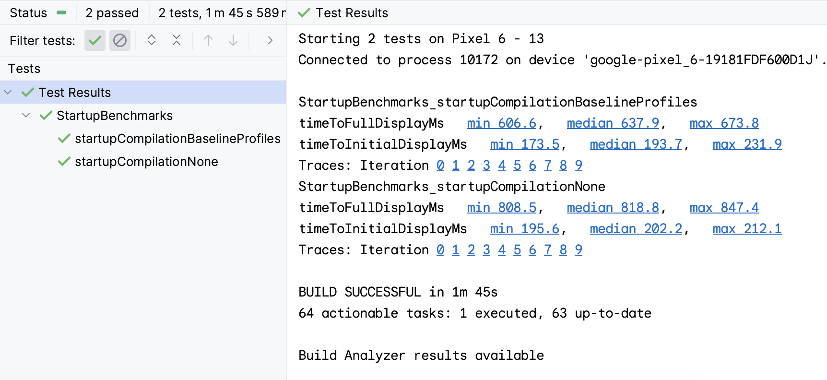The height and width of the screenshot is (380, 827).
Task: Toggle the show passed tests filter
Action: click(x=95, y=40)
